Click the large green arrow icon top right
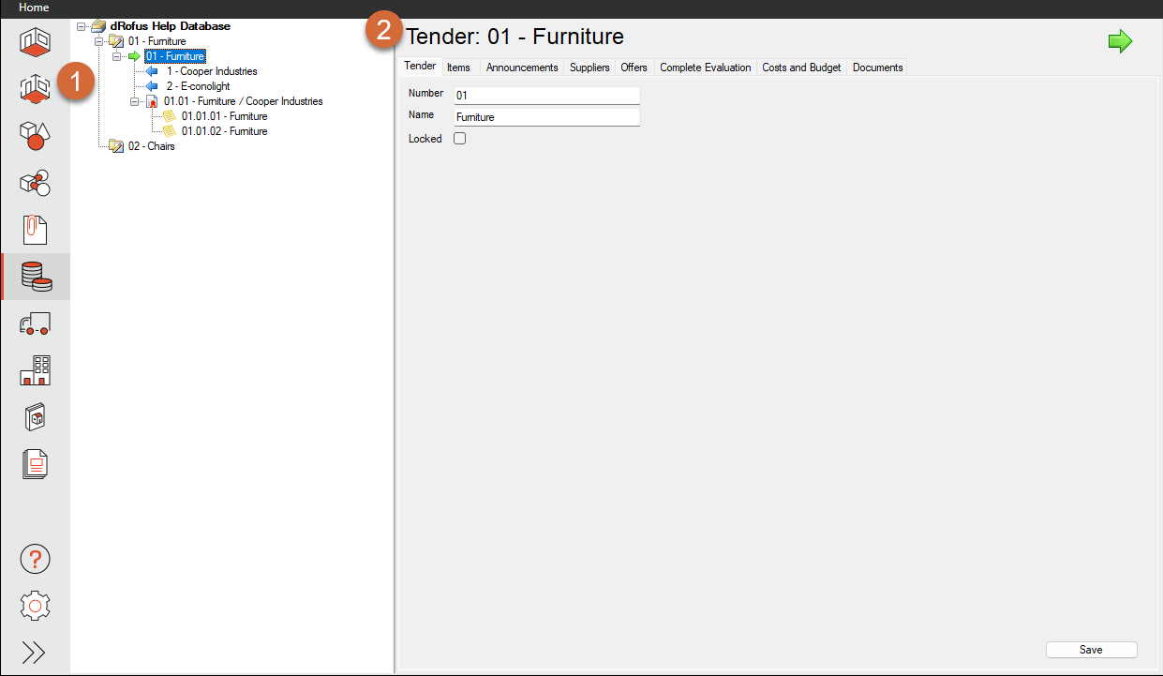 pyautogui.click(x=1120, y=41)
